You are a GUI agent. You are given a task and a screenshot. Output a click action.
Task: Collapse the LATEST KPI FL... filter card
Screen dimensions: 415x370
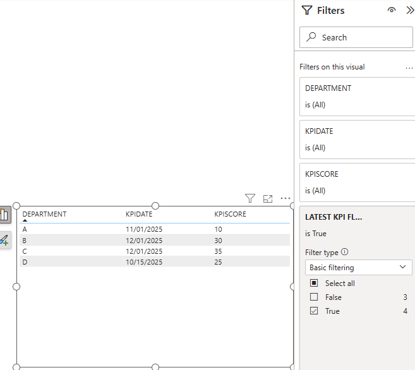334,217
